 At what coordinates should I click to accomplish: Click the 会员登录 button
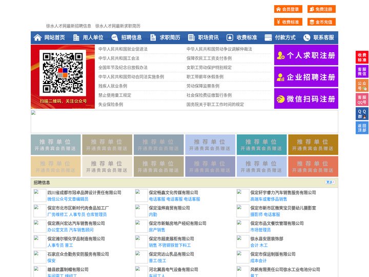point(288,9)
